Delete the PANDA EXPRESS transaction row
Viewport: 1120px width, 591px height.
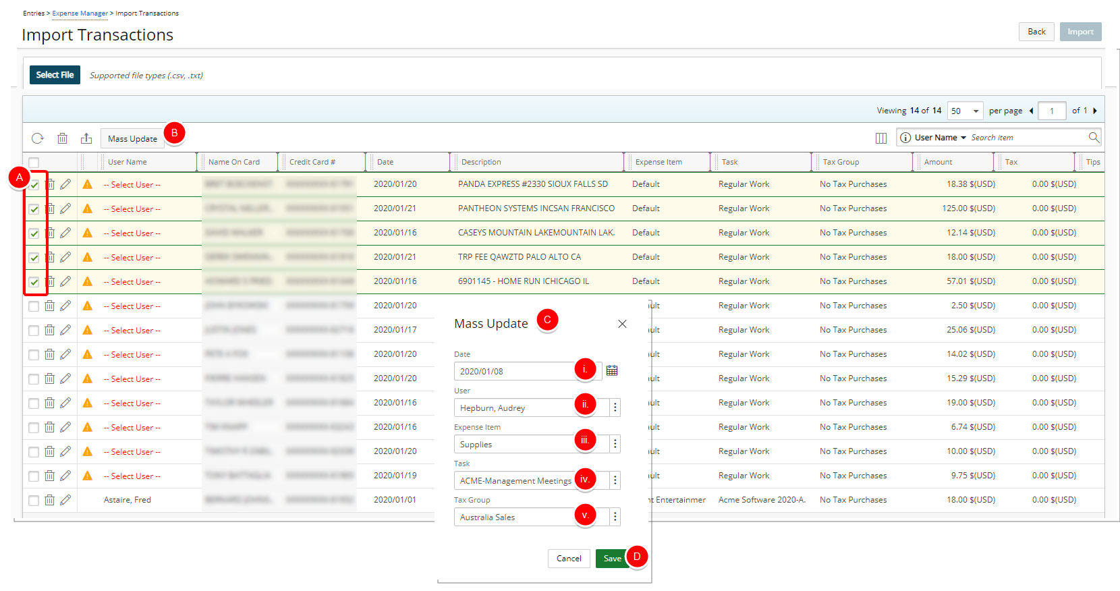tap(50, 184)
